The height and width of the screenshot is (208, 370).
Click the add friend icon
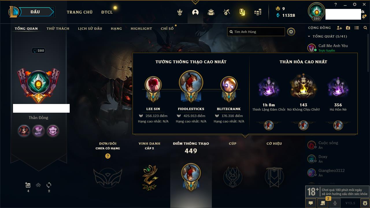point(339,28)
